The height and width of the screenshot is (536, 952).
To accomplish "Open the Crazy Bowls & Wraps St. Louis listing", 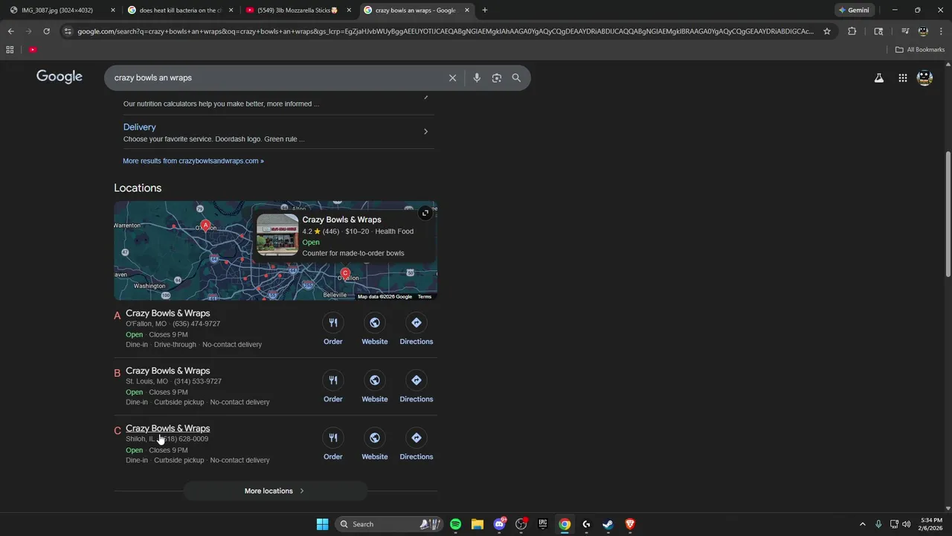I will point(168,371).
